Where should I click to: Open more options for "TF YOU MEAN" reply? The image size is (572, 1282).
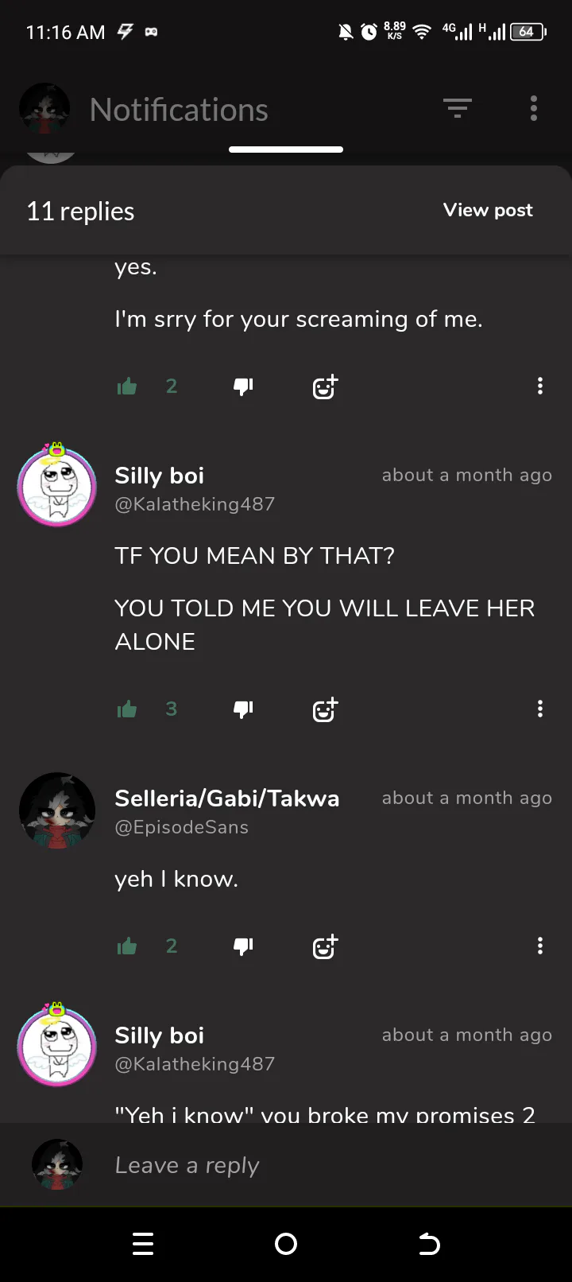(x=540, y=709)
